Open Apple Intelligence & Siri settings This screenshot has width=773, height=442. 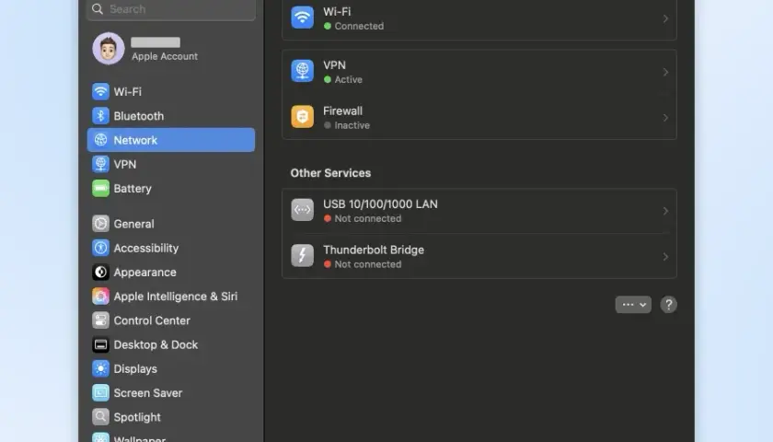coord(171,296)
